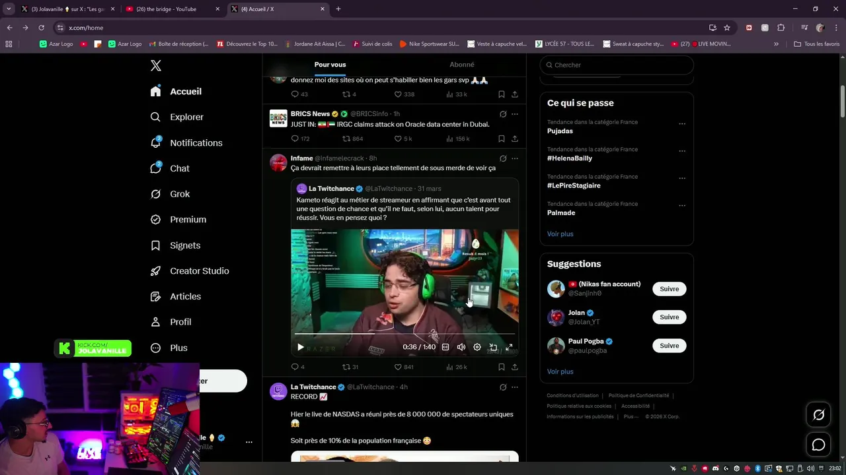The width and height of the screenshot is (846, 475).
Task: Open Signets bookmarks page
Action: [175, 245]
